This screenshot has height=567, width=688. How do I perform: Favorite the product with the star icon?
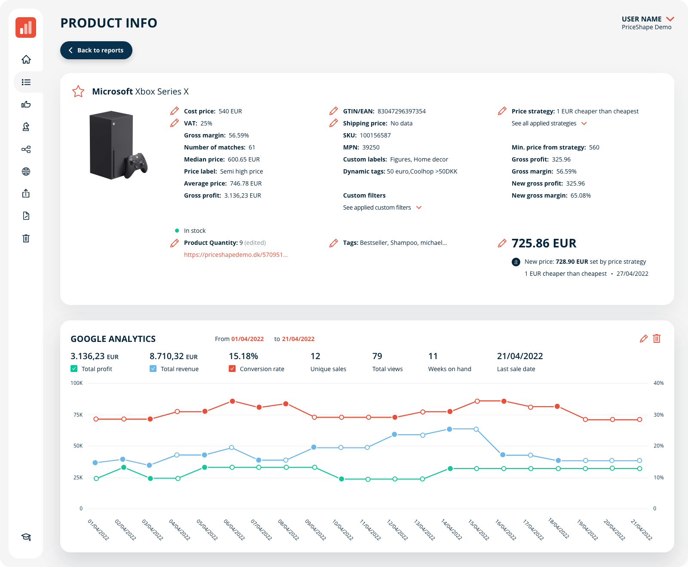(x=78, y=91)
